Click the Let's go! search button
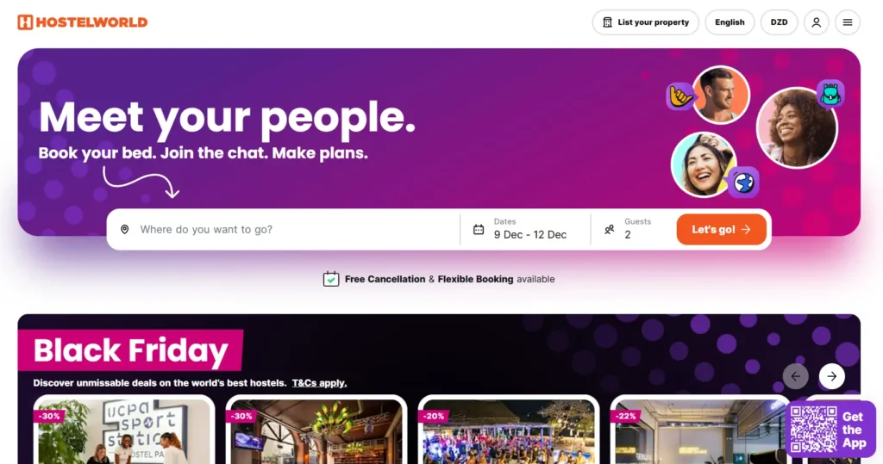This screenshot has width=883, height=464. click(722, 230)
